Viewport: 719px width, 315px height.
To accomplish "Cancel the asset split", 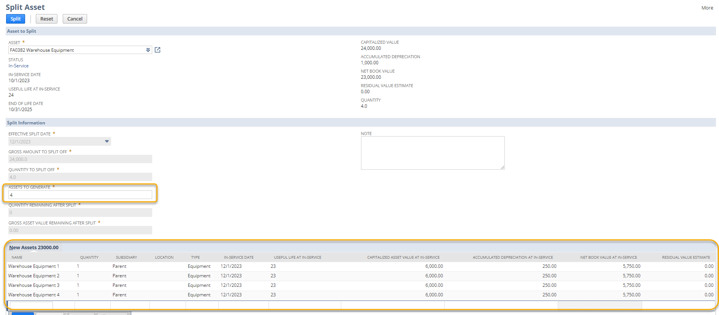I will [75, 19].
